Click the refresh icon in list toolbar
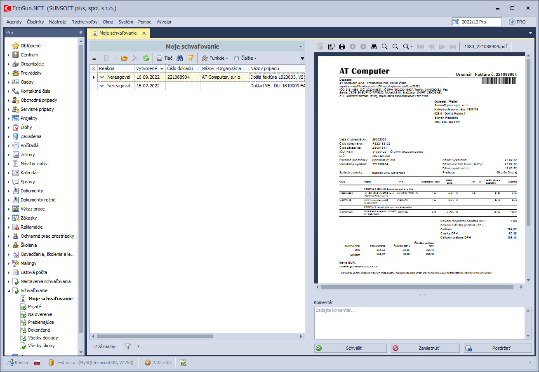Image resolution: width=539 pixels, height=372 pixels. pos(146,58)
